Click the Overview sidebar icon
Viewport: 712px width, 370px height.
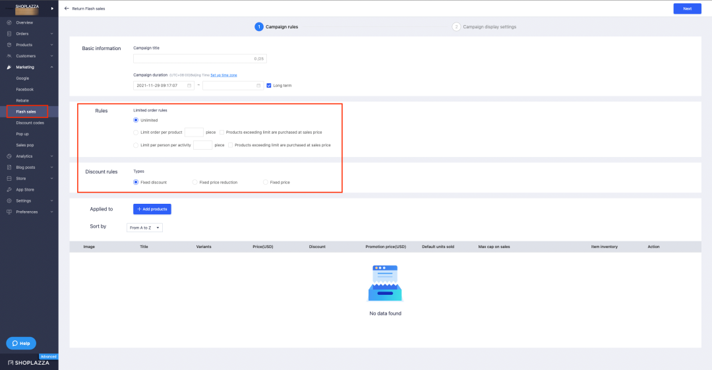click(x=9, y=22)
